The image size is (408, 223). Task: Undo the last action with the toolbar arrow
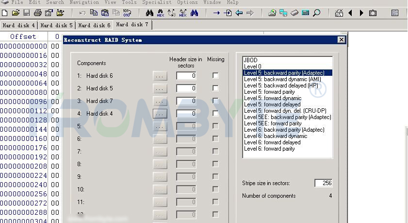point(82,13)
